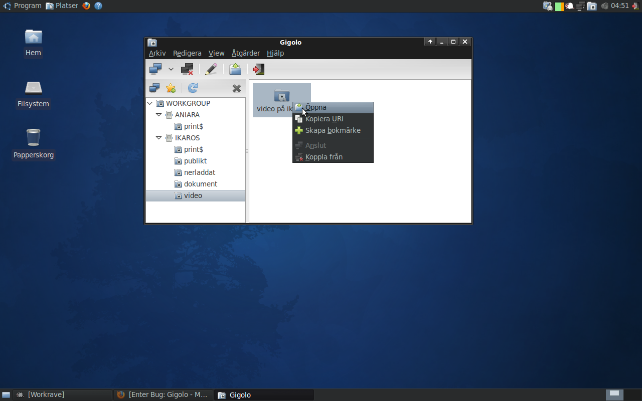Collapse the ANIARA tree node

158,115
